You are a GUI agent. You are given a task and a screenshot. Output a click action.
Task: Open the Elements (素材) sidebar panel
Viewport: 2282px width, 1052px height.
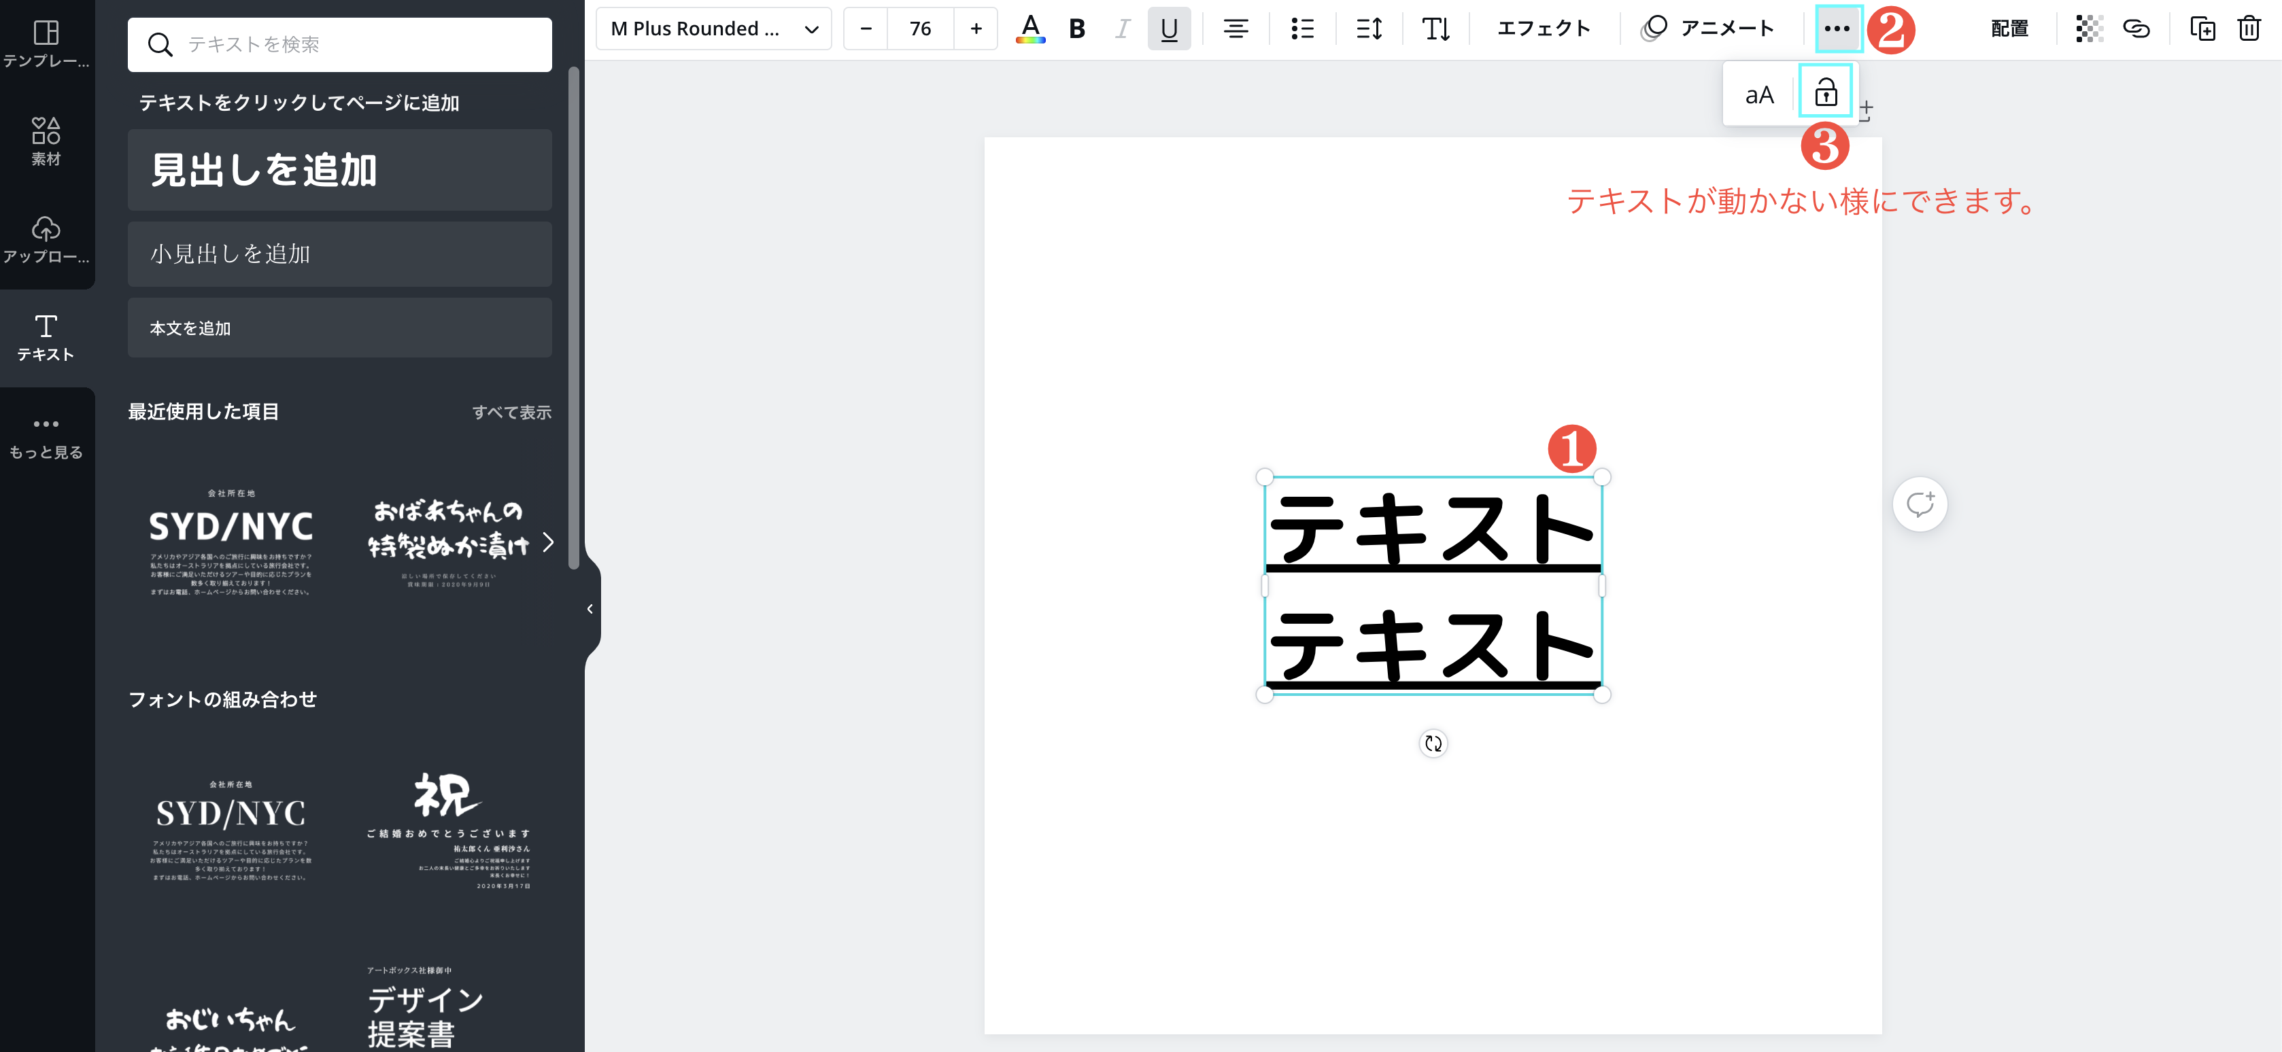point(46,141)
